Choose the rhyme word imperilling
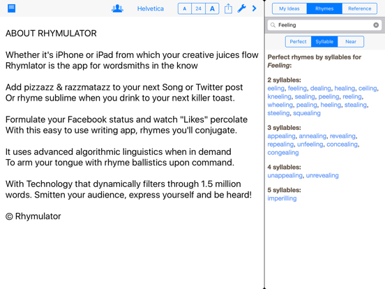Viewport: 385px width, 289px height. 282,198
